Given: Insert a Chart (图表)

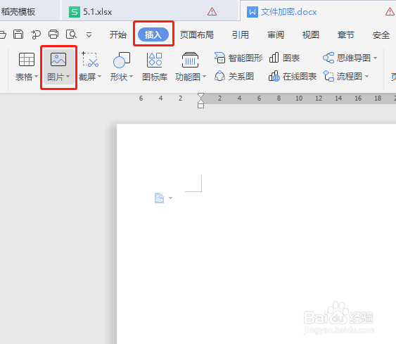Looking at the screenshot, I should click(x=284, y=58).
